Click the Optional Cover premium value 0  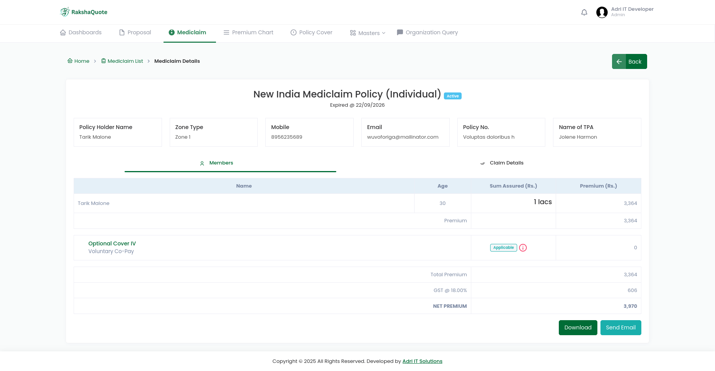click(x=635, y=248)
